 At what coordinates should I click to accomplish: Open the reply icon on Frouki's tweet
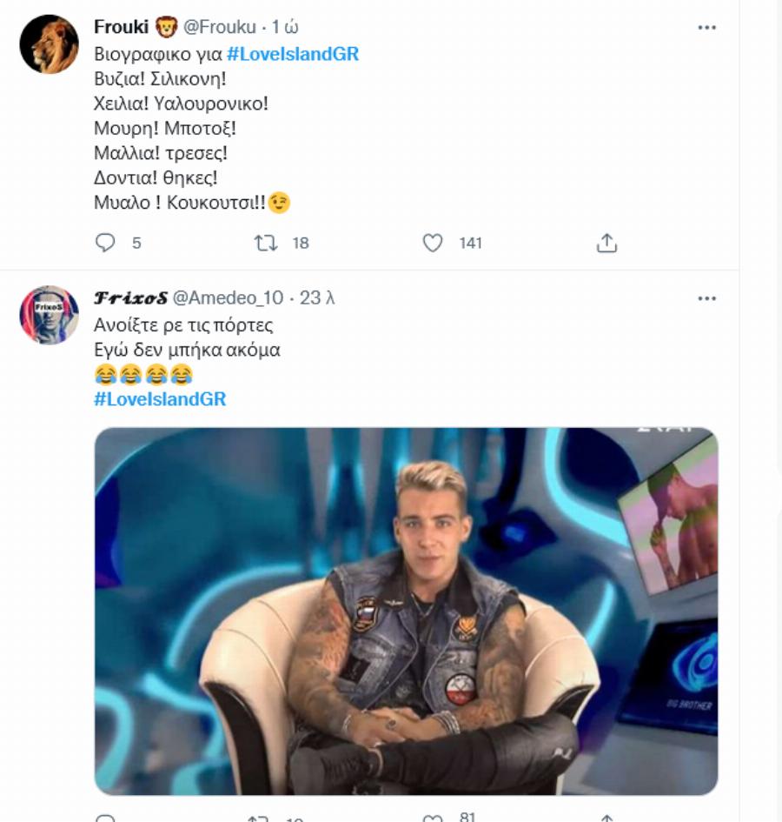(106, 244)
